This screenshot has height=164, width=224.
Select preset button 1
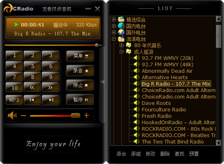[x=14, y=55]
